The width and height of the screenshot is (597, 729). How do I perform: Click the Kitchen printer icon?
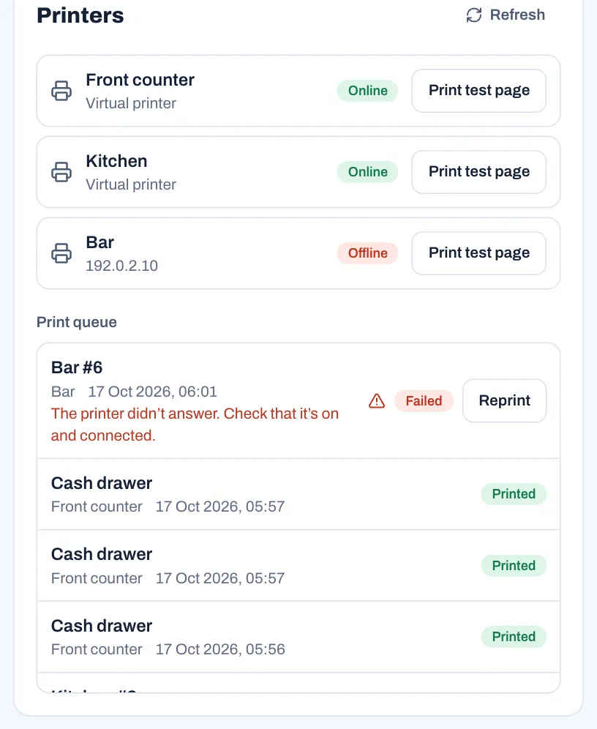[x=61, y=172]
